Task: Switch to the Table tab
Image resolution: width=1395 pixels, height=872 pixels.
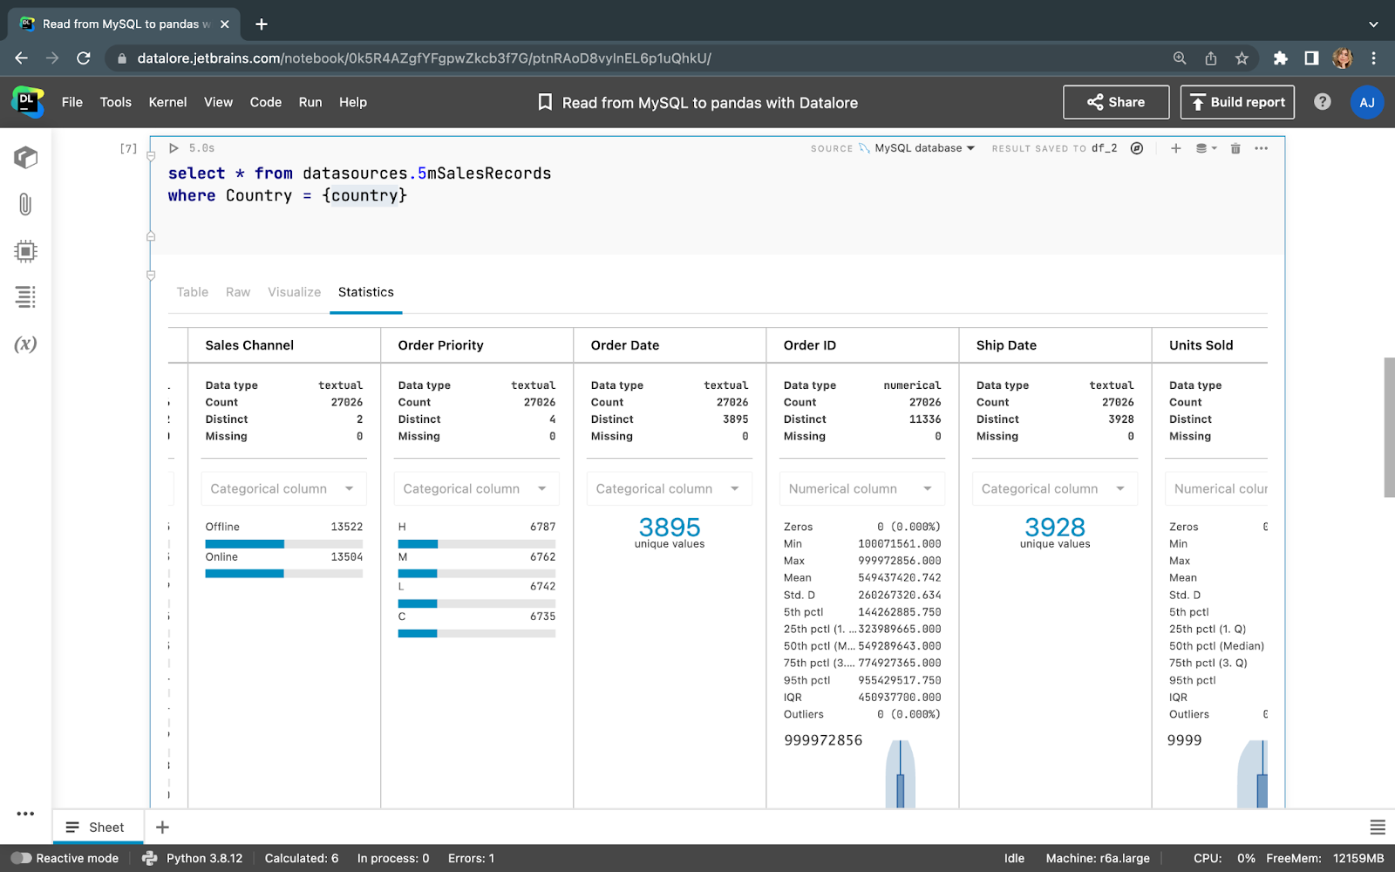Action: tap(192, 292)
